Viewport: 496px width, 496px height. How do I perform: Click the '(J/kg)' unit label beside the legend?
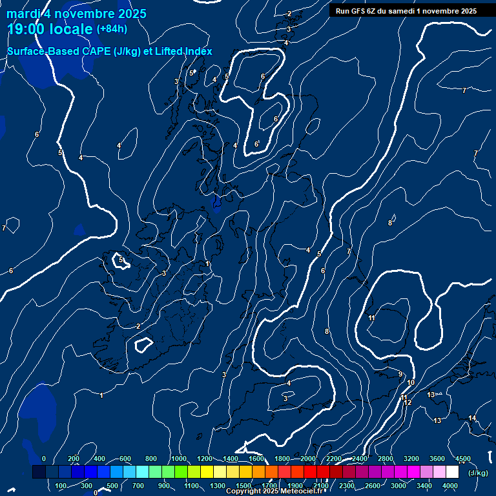pos(478,473)
